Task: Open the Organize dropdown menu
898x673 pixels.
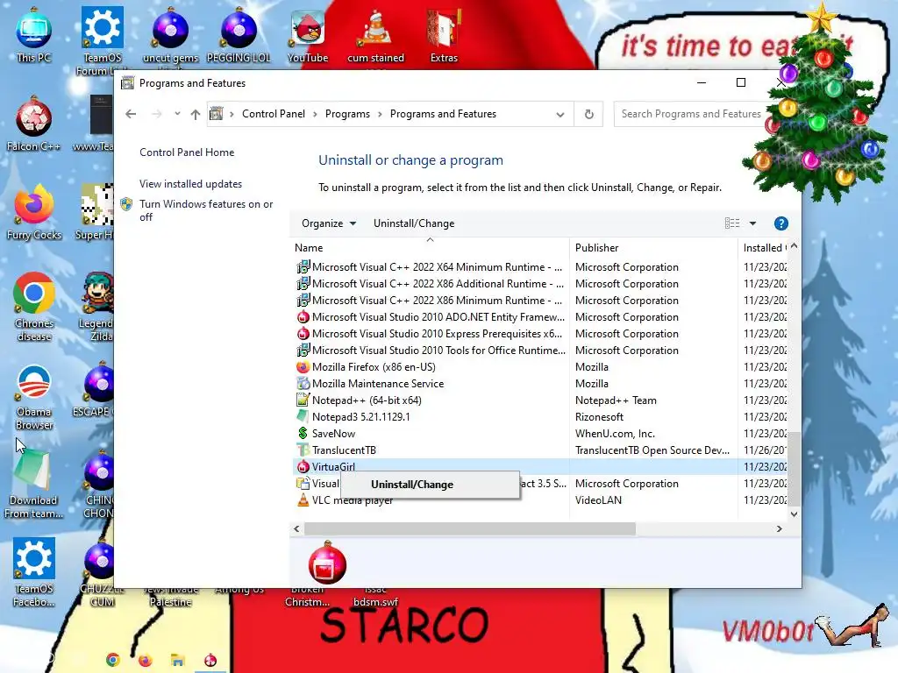Action: tap(329, 223)
